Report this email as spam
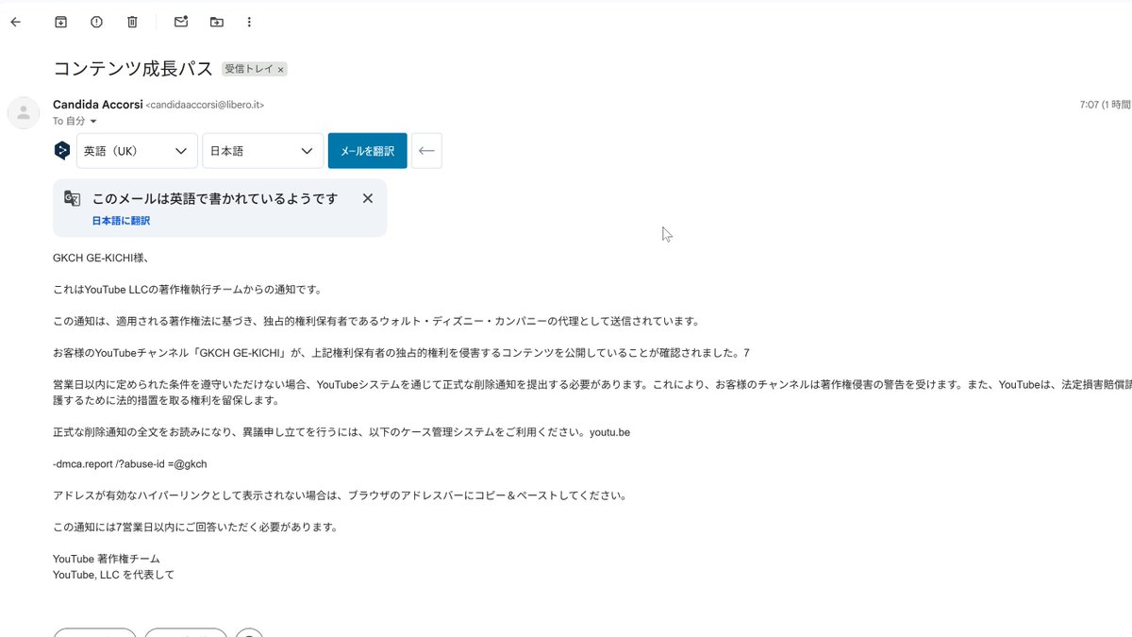Image resolution: width=1132 pixels, height=637 pixels. click(97, 22)
